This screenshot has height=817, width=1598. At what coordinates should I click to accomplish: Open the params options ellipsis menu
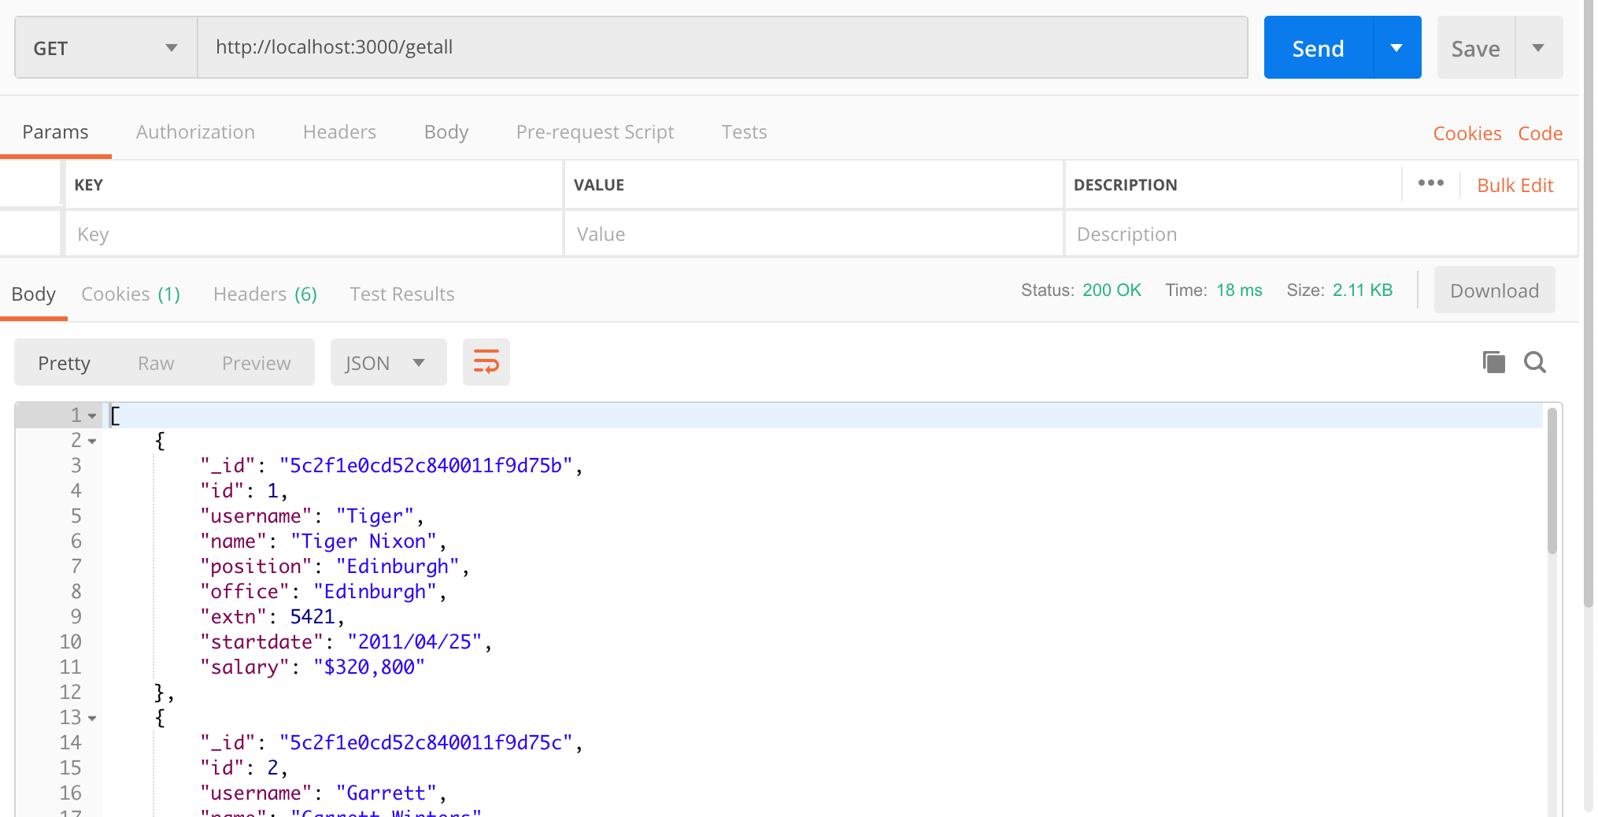pos(1430,183)
